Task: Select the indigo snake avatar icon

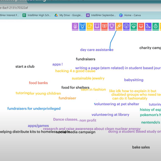Action: (148, 27)
